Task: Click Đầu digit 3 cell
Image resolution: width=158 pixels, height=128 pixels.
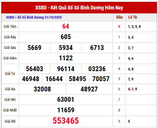Action: click(x=119, y=58)
